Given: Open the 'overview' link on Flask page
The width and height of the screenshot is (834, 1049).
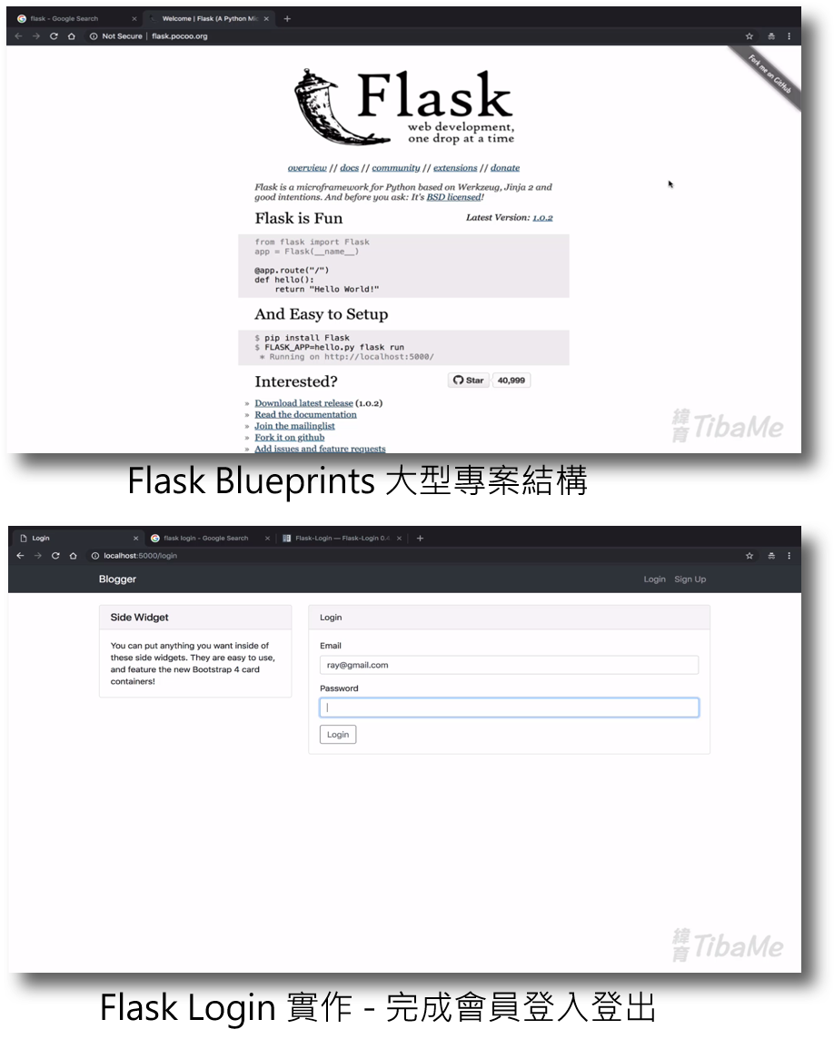Looking at the screenshot, I should pyautogui.click(x=307, y=168).
